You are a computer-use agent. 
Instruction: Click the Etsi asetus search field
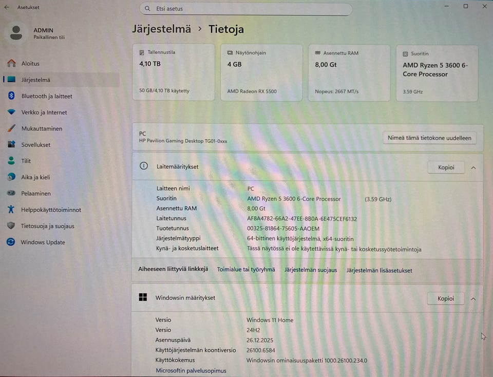(245, 9)
